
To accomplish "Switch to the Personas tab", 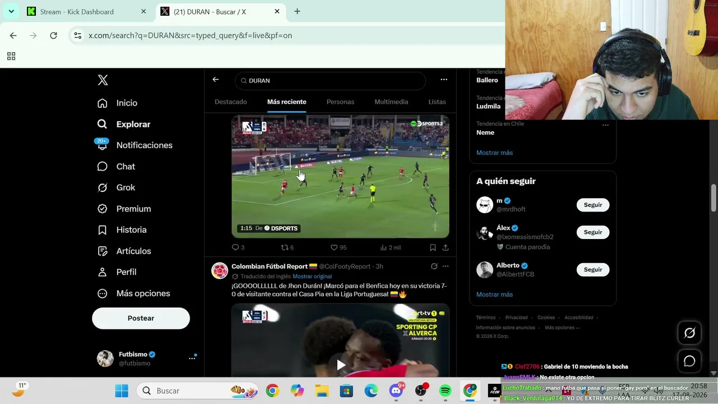I will pyautogui.click(x=340, y=102).
